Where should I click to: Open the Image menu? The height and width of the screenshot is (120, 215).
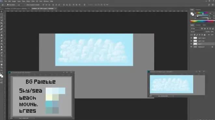click(14, 1)
